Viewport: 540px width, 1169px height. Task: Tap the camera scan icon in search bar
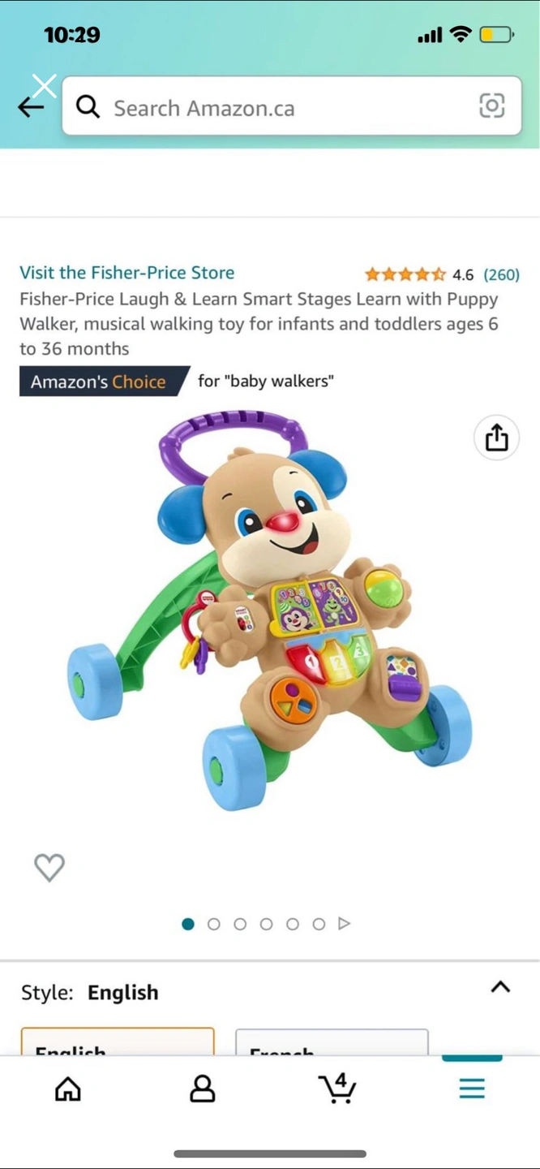492,106
